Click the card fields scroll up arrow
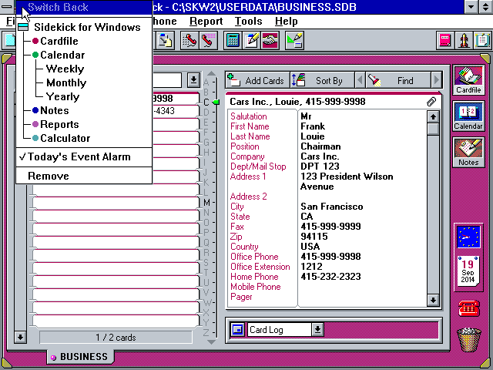 point(433,116)
